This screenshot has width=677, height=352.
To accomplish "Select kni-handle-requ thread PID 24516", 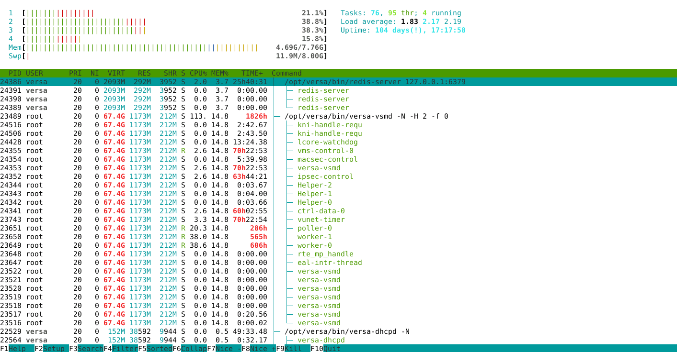I will click(338, 125).
